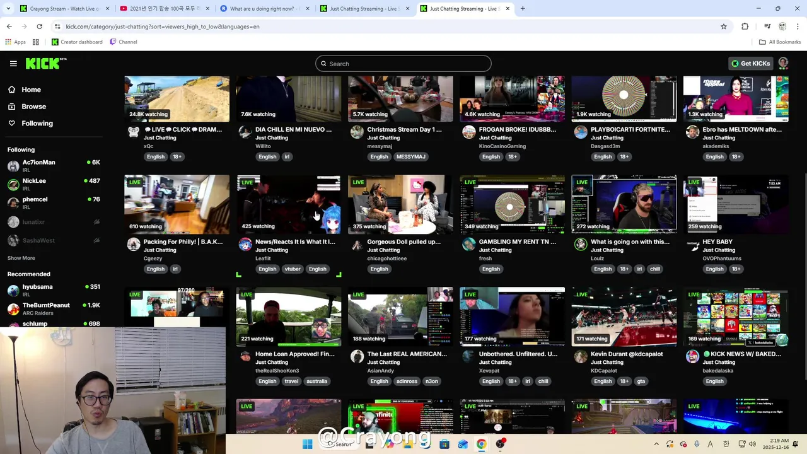Open the All Bookmarks folder
Screen dimensions: 807x454
[780, 42]
